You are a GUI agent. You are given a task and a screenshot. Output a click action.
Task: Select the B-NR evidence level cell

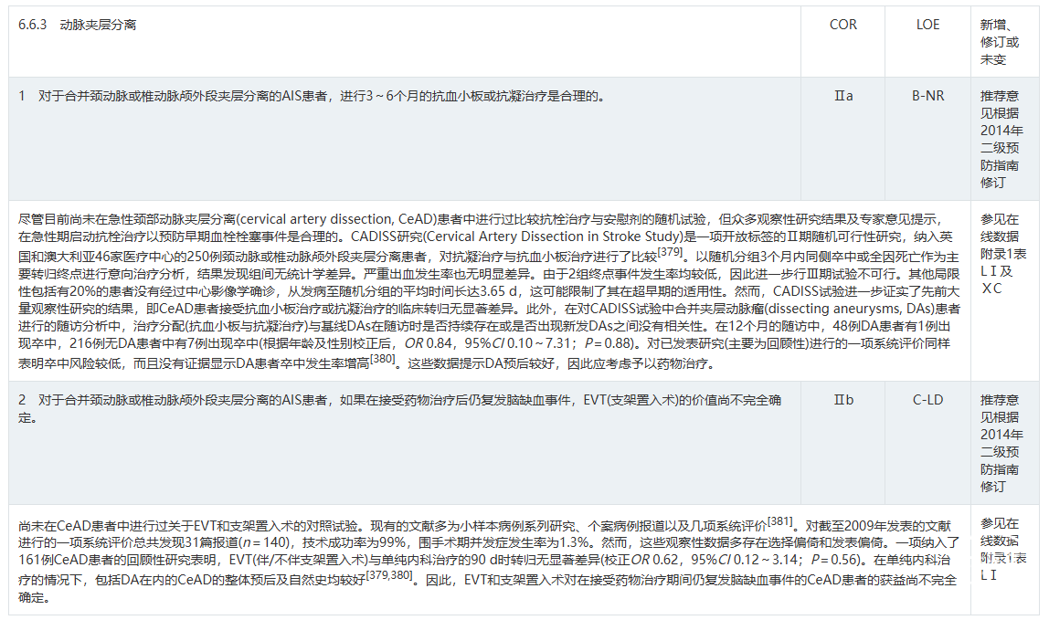(x=927, y=95)
